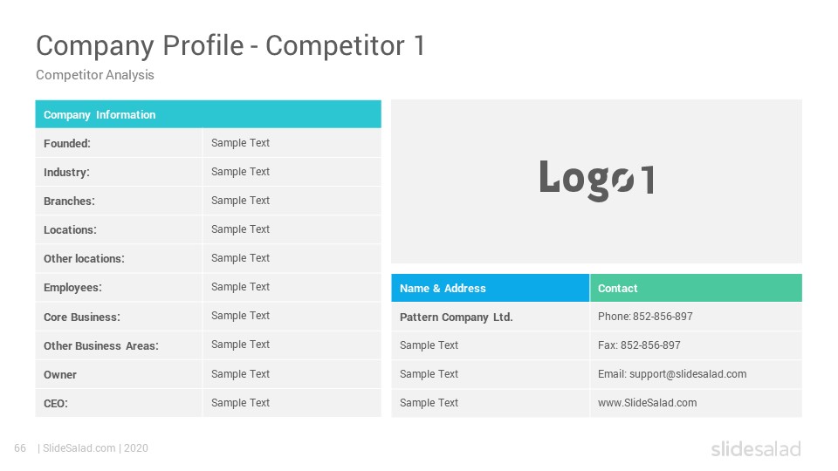Select the Core Business: row label

(x=82, y=317)
